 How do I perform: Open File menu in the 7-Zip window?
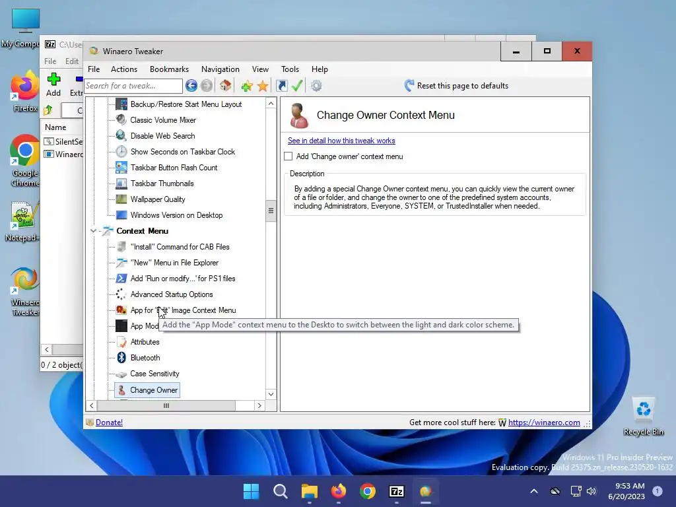[x=50, y=61]
